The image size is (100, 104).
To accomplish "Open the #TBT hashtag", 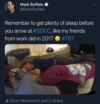I will [x=68, y=38].
